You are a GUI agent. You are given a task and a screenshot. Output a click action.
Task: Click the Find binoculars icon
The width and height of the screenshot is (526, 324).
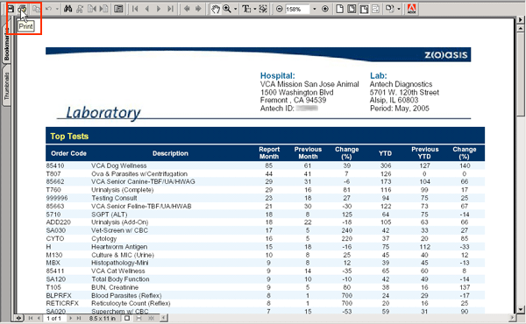pos(68,9)
